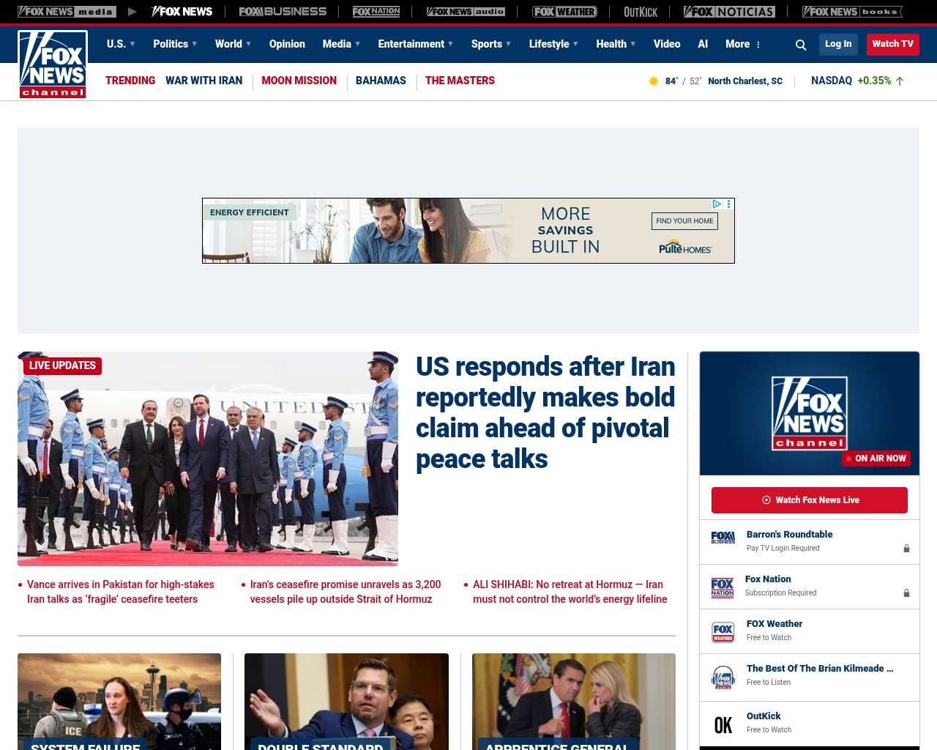Viewport: 937px width, 750px height.
Task: Click the Fox News channel logo
Action: pyautogui.click(x=53, y=64)
